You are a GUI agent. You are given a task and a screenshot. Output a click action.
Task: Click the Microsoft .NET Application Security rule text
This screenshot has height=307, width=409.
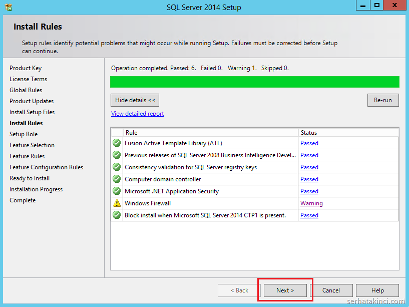click(x=172, y=191)
